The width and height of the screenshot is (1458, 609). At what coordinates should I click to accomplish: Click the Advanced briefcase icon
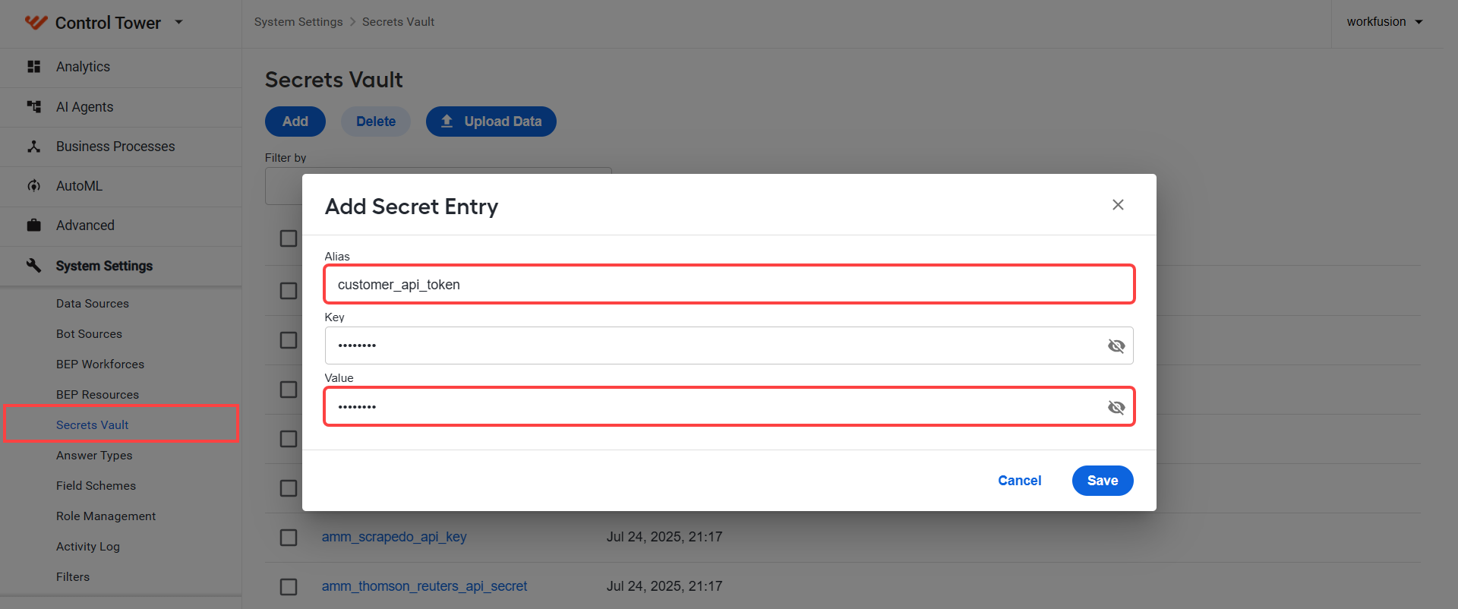click(x=33, y=226)
